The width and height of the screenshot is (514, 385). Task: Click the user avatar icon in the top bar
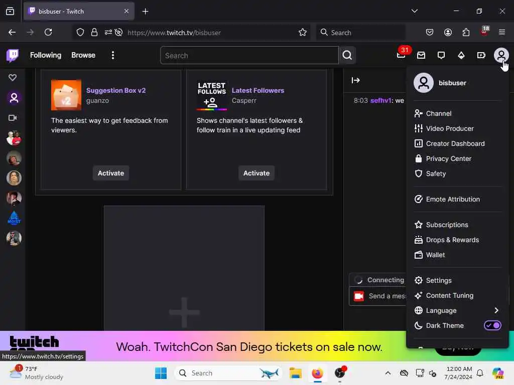coord(501,55)
